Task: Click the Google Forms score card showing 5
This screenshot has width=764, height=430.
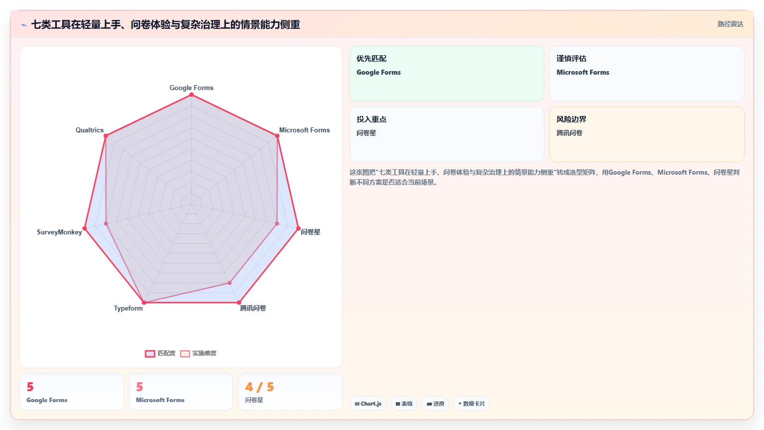Action: [72, 392]
